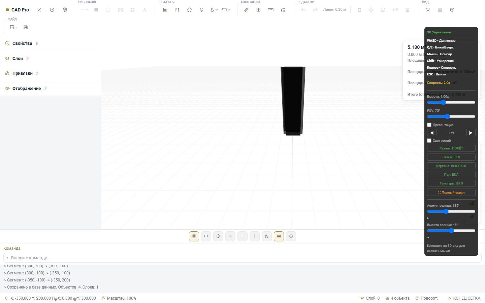Go to previous presentation slide arrow

[432, 133]
